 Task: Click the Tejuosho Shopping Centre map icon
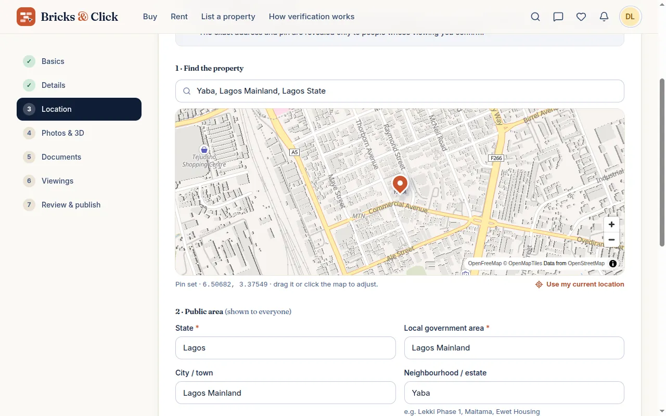coord(204,150)
